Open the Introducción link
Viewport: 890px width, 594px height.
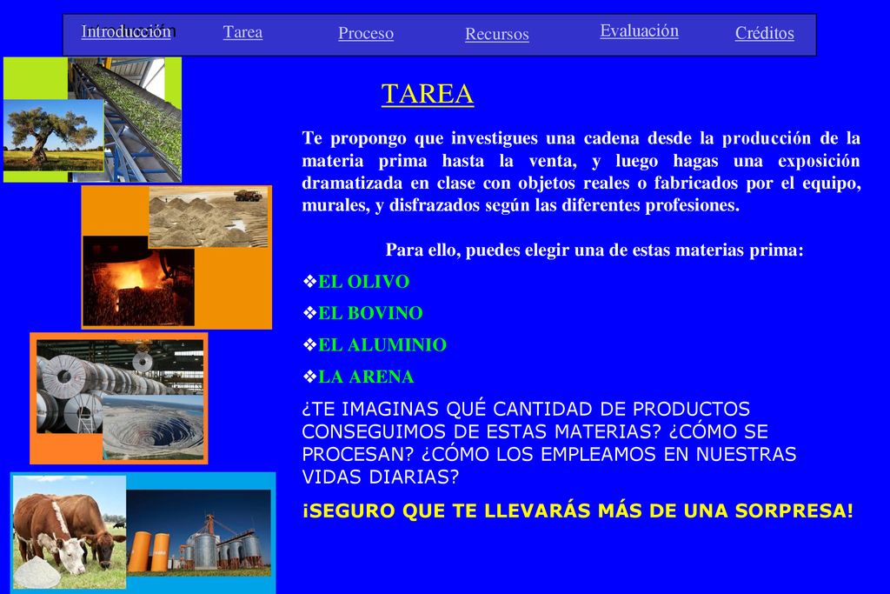click(x=127, y=31)
